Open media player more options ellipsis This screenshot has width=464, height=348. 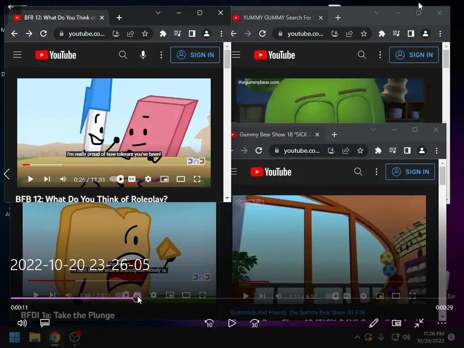click(x=441, y=323)
